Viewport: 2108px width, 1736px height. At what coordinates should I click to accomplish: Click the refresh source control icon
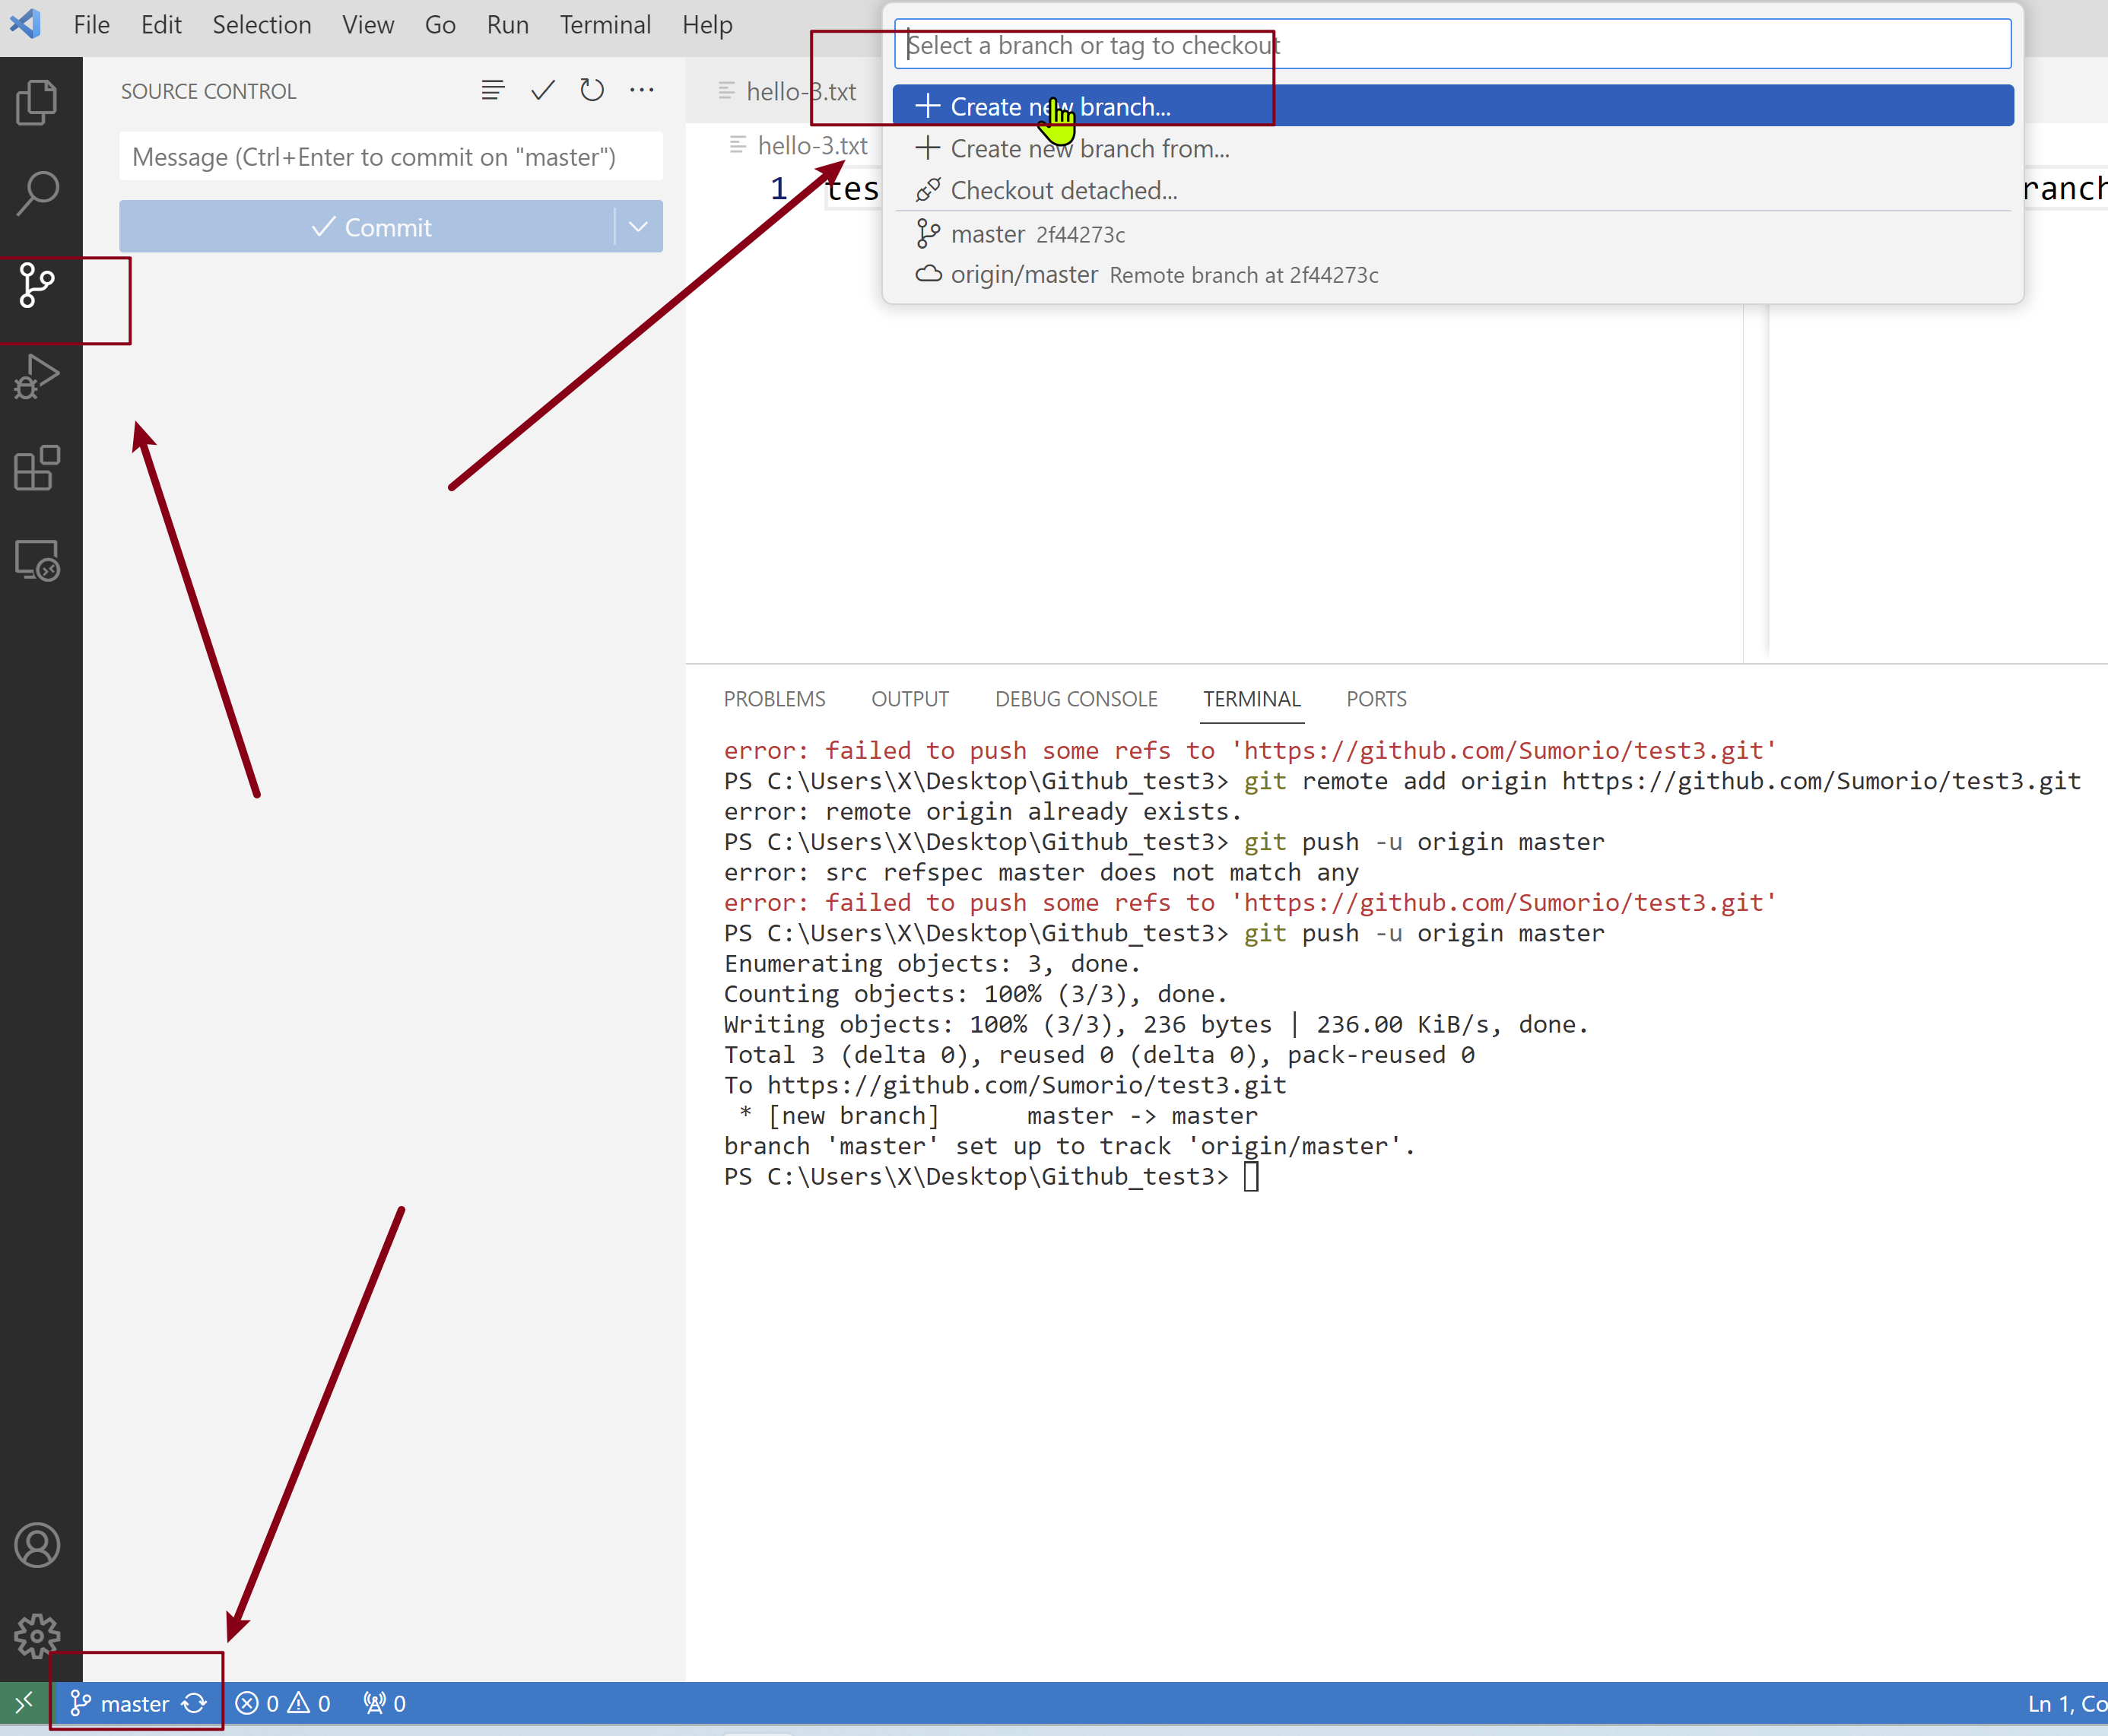(592, 91)
